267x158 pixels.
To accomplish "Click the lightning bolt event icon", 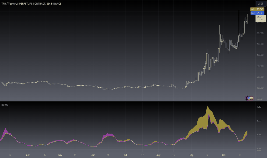I will click(247, 98).
